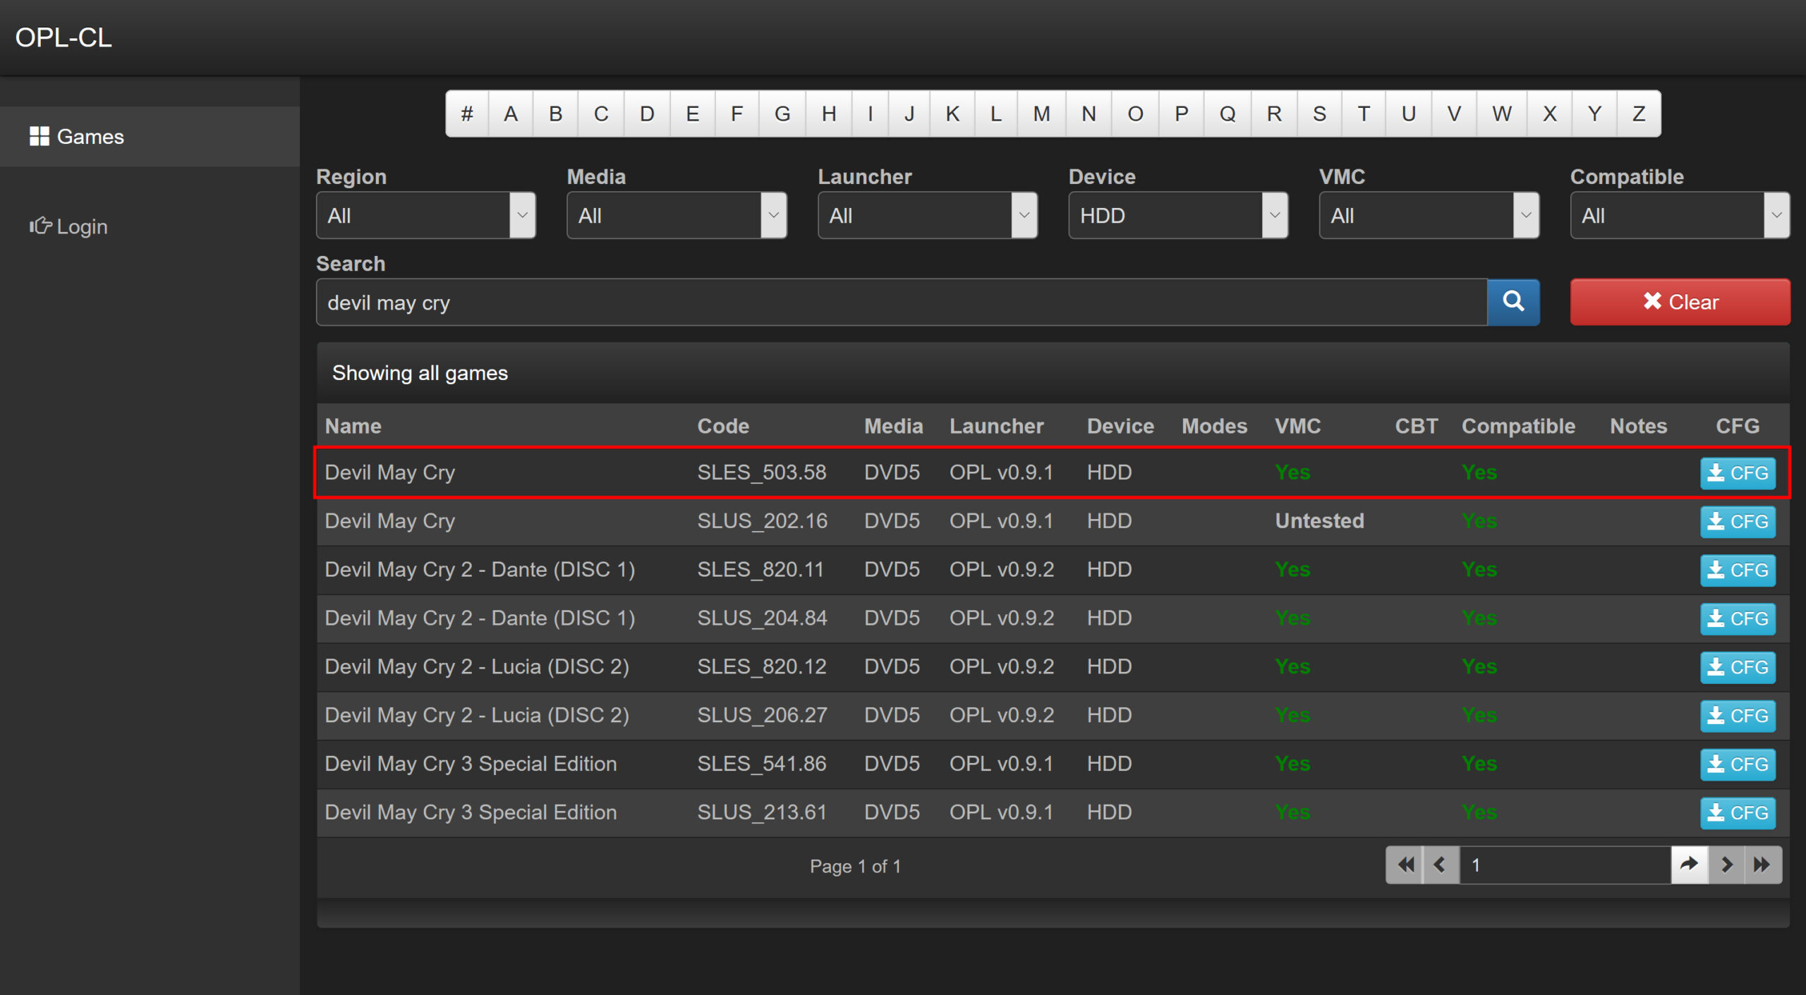The height and width of the screenshot is (995, 1806).
Task: Filter games starting with letter C
Action: (601, 114)
